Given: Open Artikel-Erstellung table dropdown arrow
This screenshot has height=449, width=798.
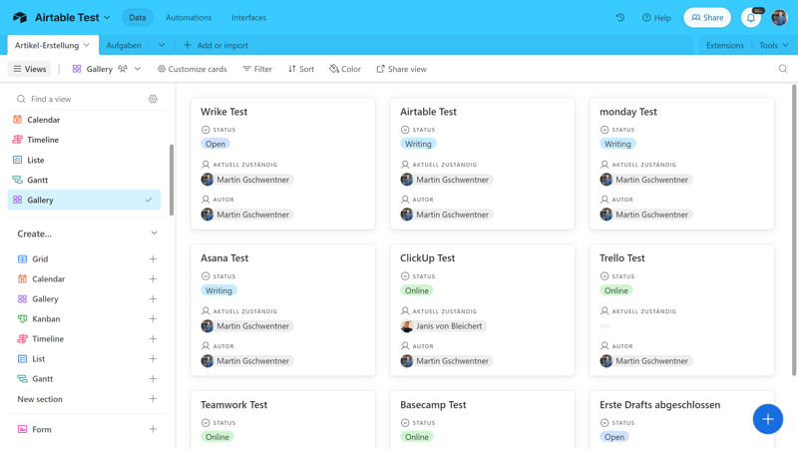Looking at the screenshot, I should pos(87,45).
